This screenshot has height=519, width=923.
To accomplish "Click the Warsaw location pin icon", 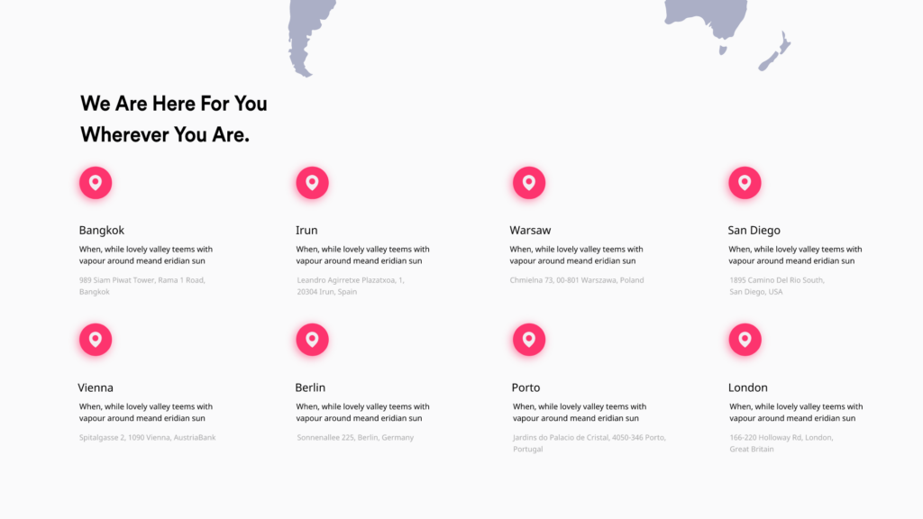I will [x=529, y=182].
